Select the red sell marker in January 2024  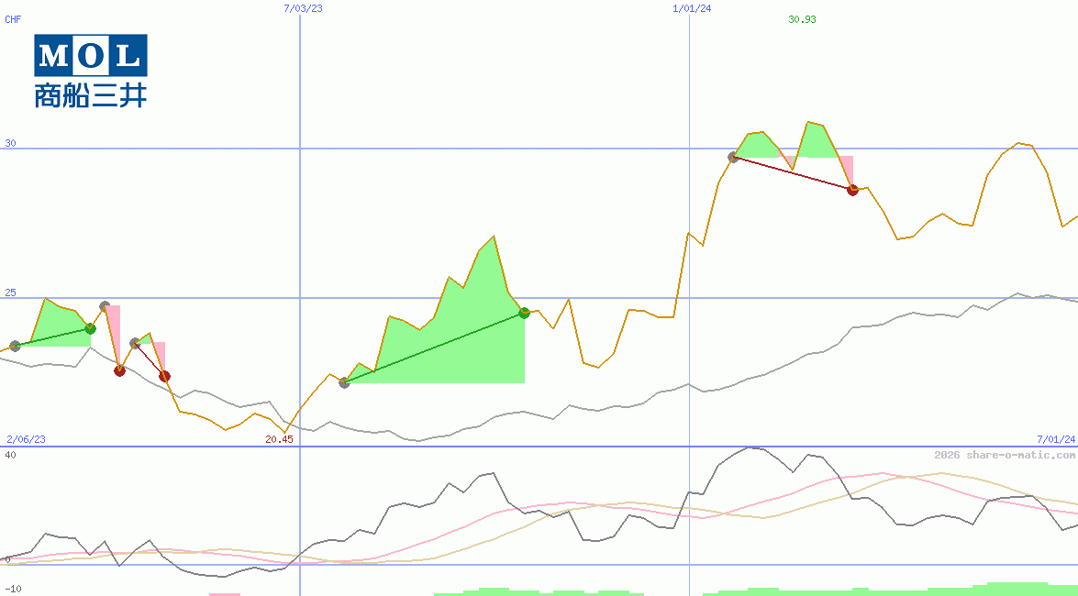tap(851, 191)
